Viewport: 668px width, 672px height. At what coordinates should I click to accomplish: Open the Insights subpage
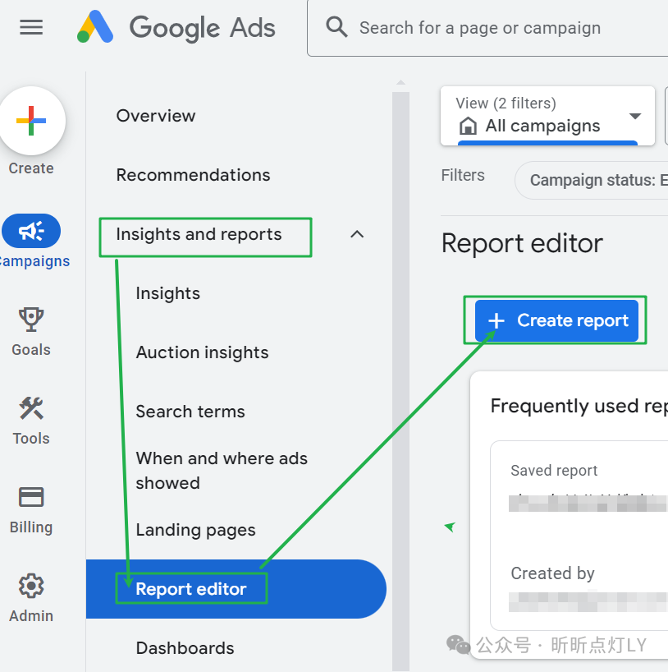(168, 293)
